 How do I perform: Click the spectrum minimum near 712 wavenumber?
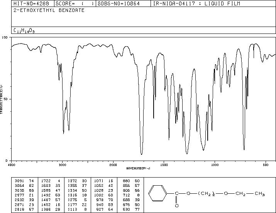[244, 149]
